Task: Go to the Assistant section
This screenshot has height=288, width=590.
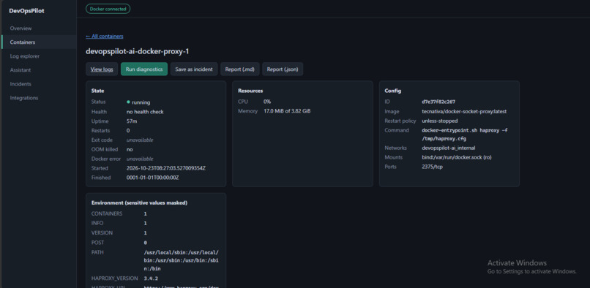Action: click(20, 70)
